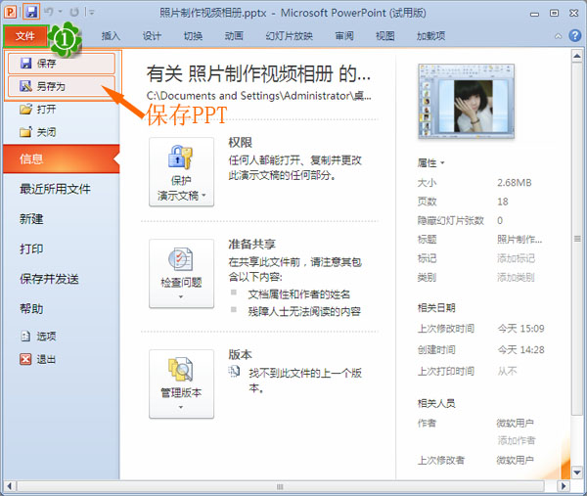Click 微软用户 next to 上次修改者
This screenshot has height=496, width=587.
click(516, 460)
